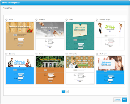
Task: Confirm selection with the OK button
Action: pos(124,100)
